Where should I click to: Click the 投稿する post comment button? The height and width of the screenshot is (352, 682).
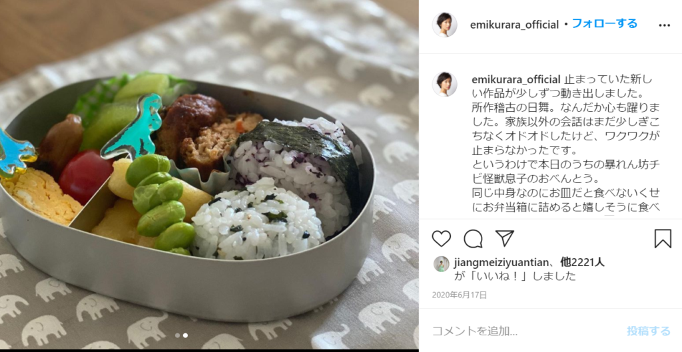[649, 331]
